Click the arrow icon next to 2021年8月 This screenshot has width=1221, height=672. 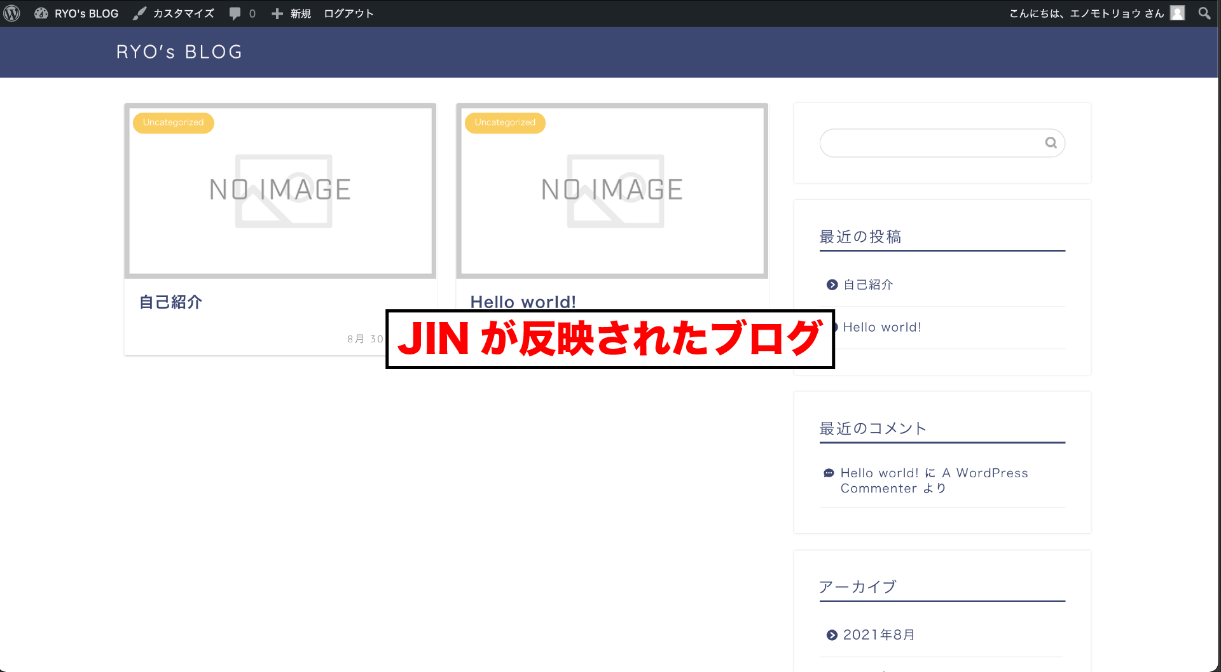point(832,635)
